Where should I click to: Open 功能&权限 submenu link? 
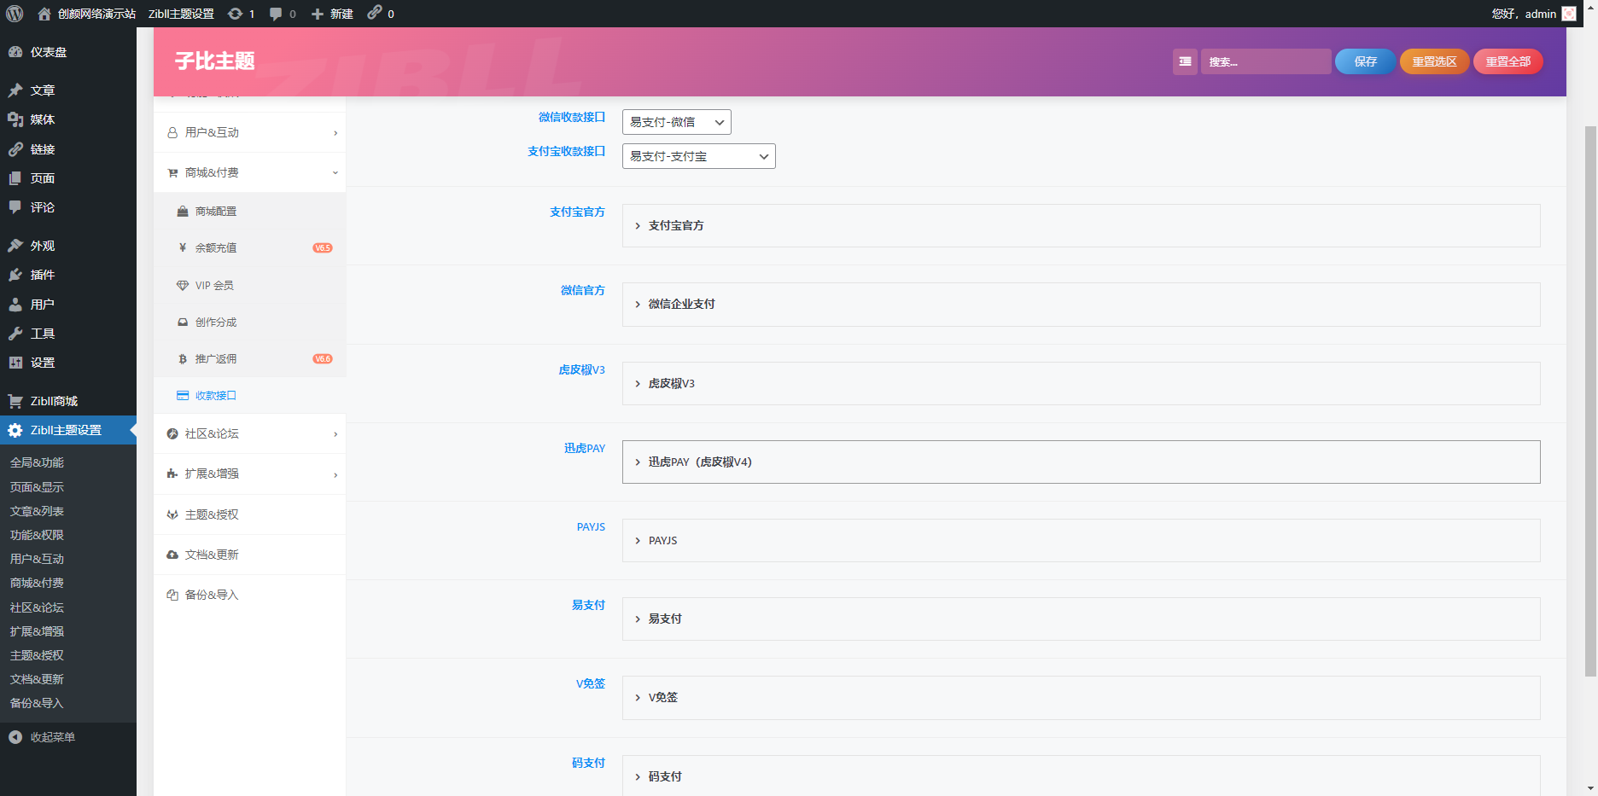37,535
